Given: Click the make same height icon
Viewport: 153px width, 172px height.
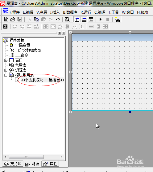Looking at the screenshot, I should [98, 27].
